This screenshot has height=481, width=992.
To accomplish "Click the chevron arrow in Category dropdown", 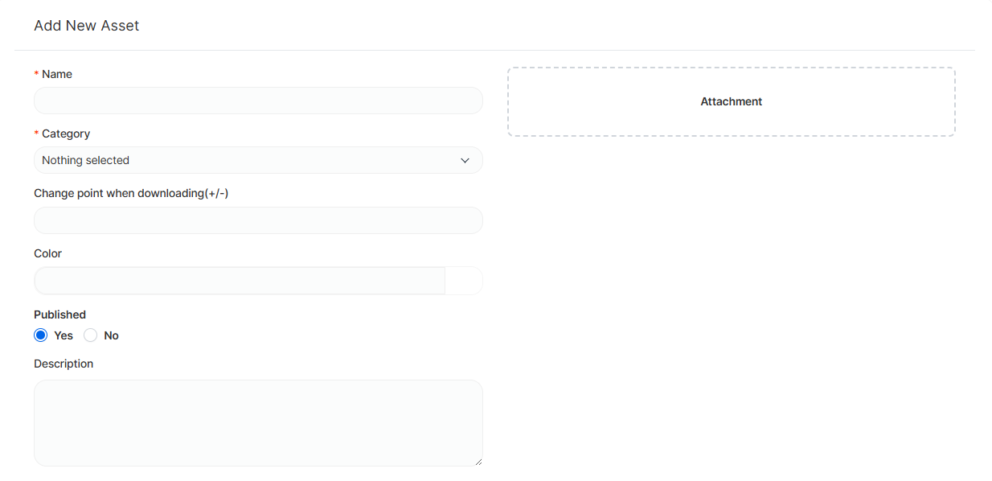I will [x=465, y=160].
